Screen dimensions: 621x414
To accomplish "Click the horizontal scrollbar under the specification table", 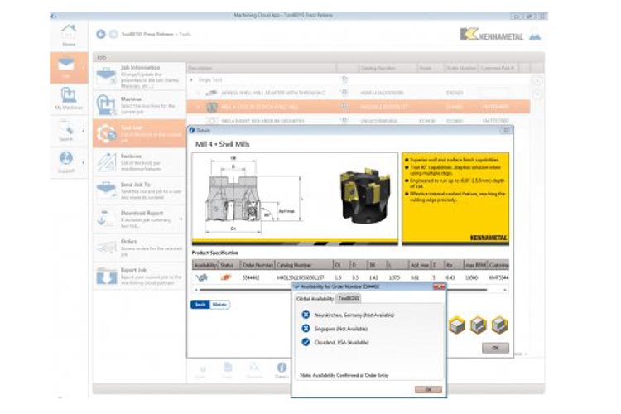I will [343, 290].
